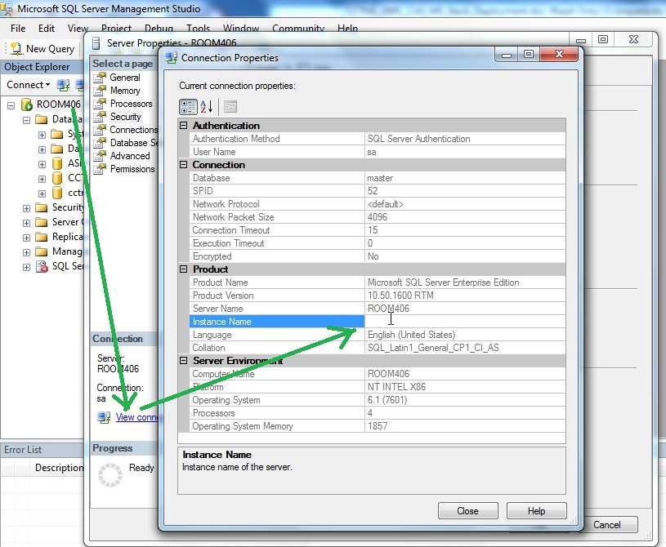
Task: Expand the Replication tree node
Action: pos(26,238)
